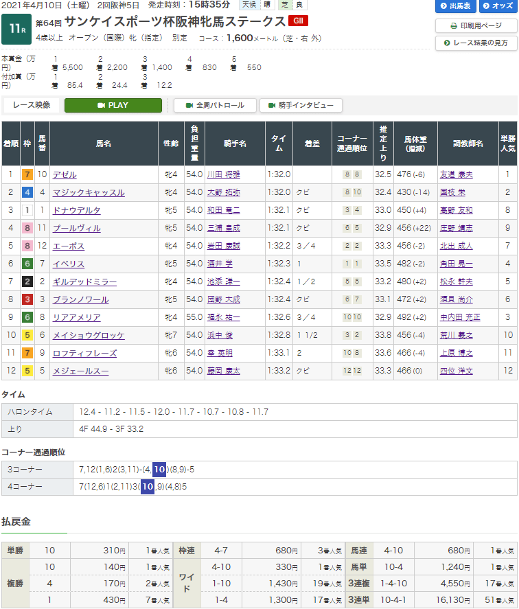Select the レース映像 tab label

click(32, 106)
